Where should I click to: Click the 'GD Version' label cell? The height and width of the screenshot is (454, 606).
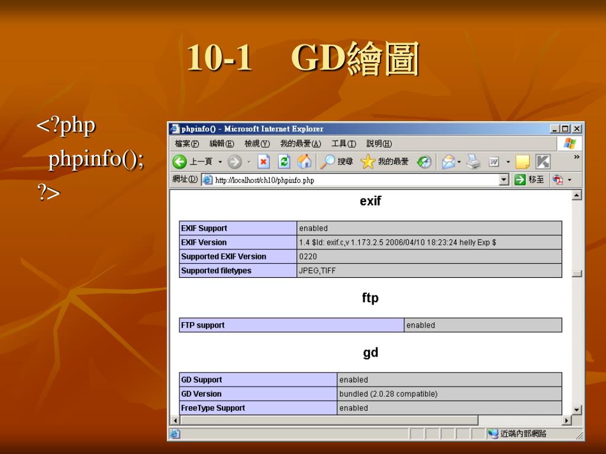(258, 394)
